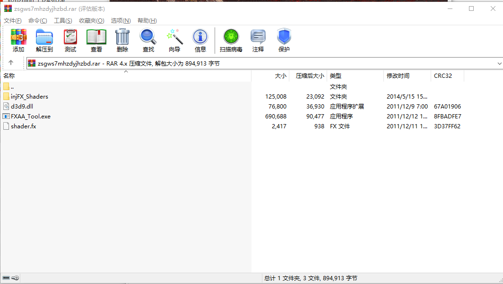Open the 命令(C) menu
This screenshot has height=284, width=503.
(37, 20)
